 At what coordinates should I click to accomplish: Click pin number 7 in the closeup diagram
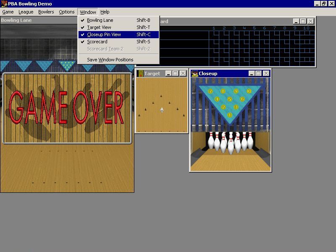(x=211, y=91)
